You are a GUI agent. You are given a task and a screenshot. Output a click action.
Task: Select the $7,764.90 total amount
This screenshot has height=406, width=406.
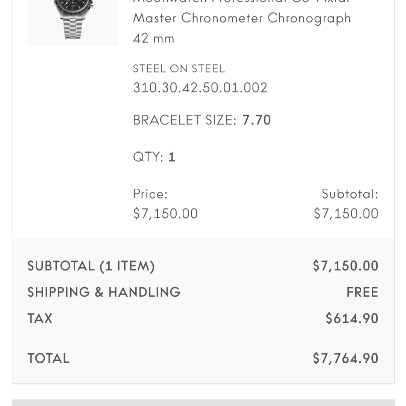coord(345,358)
